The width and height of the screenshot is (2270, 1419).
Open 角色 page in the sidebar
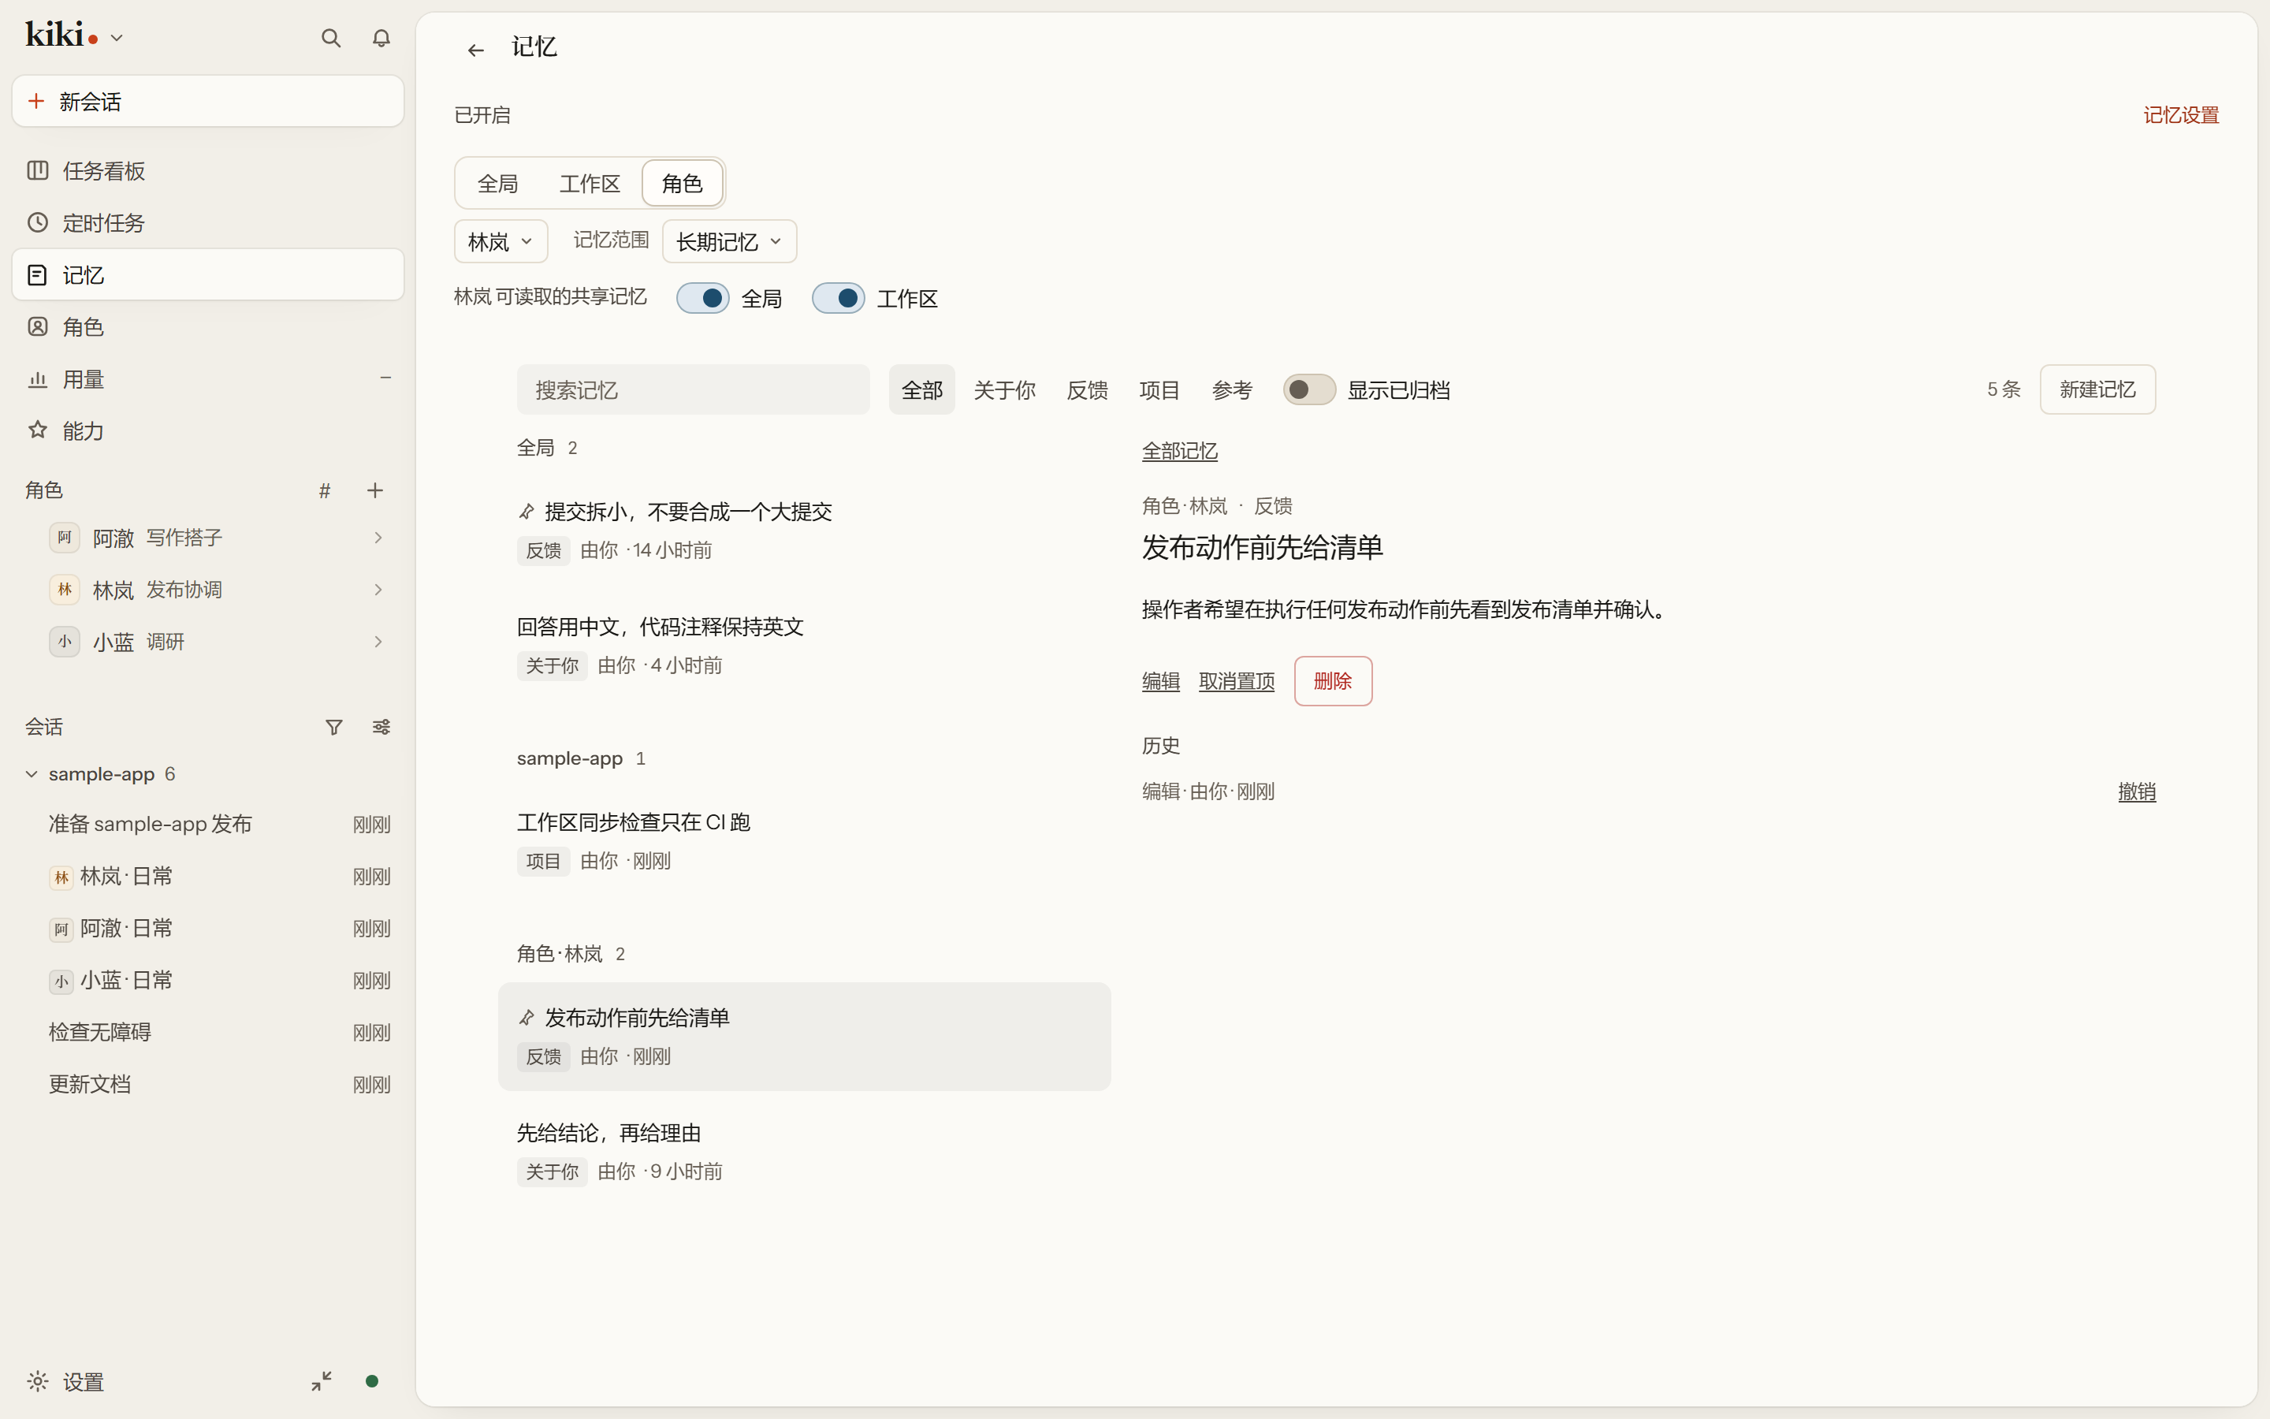point(207,326)
